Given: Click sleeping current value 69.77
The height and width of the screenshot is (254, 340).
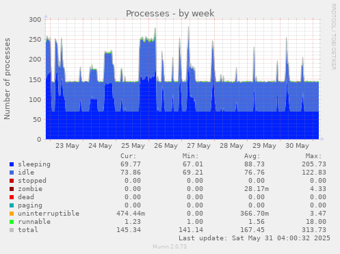Looking at the screenshot, I should (x=131, y=164).
